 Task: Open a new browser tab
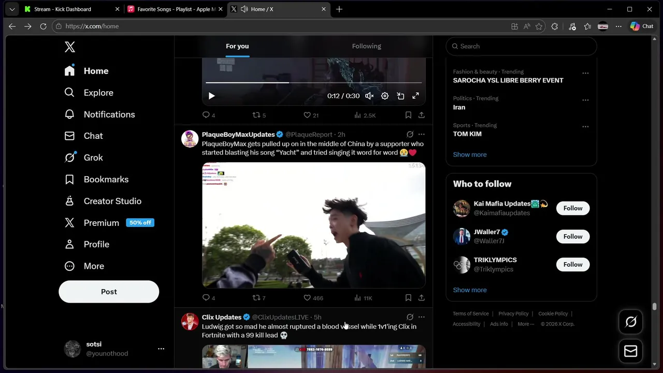[339, 9]
